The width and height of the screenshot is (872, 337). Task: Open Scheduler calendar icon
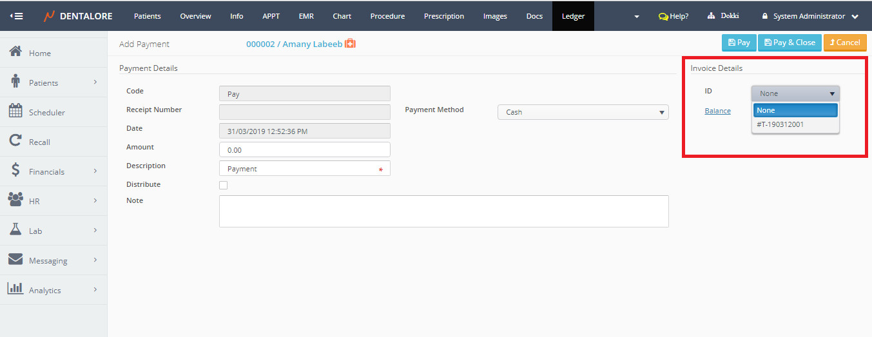[15, 111]
